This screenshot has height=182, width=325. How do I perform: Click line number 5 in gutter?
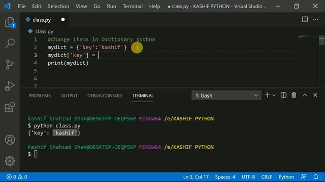pyautogui.click(x=36, y=71)
